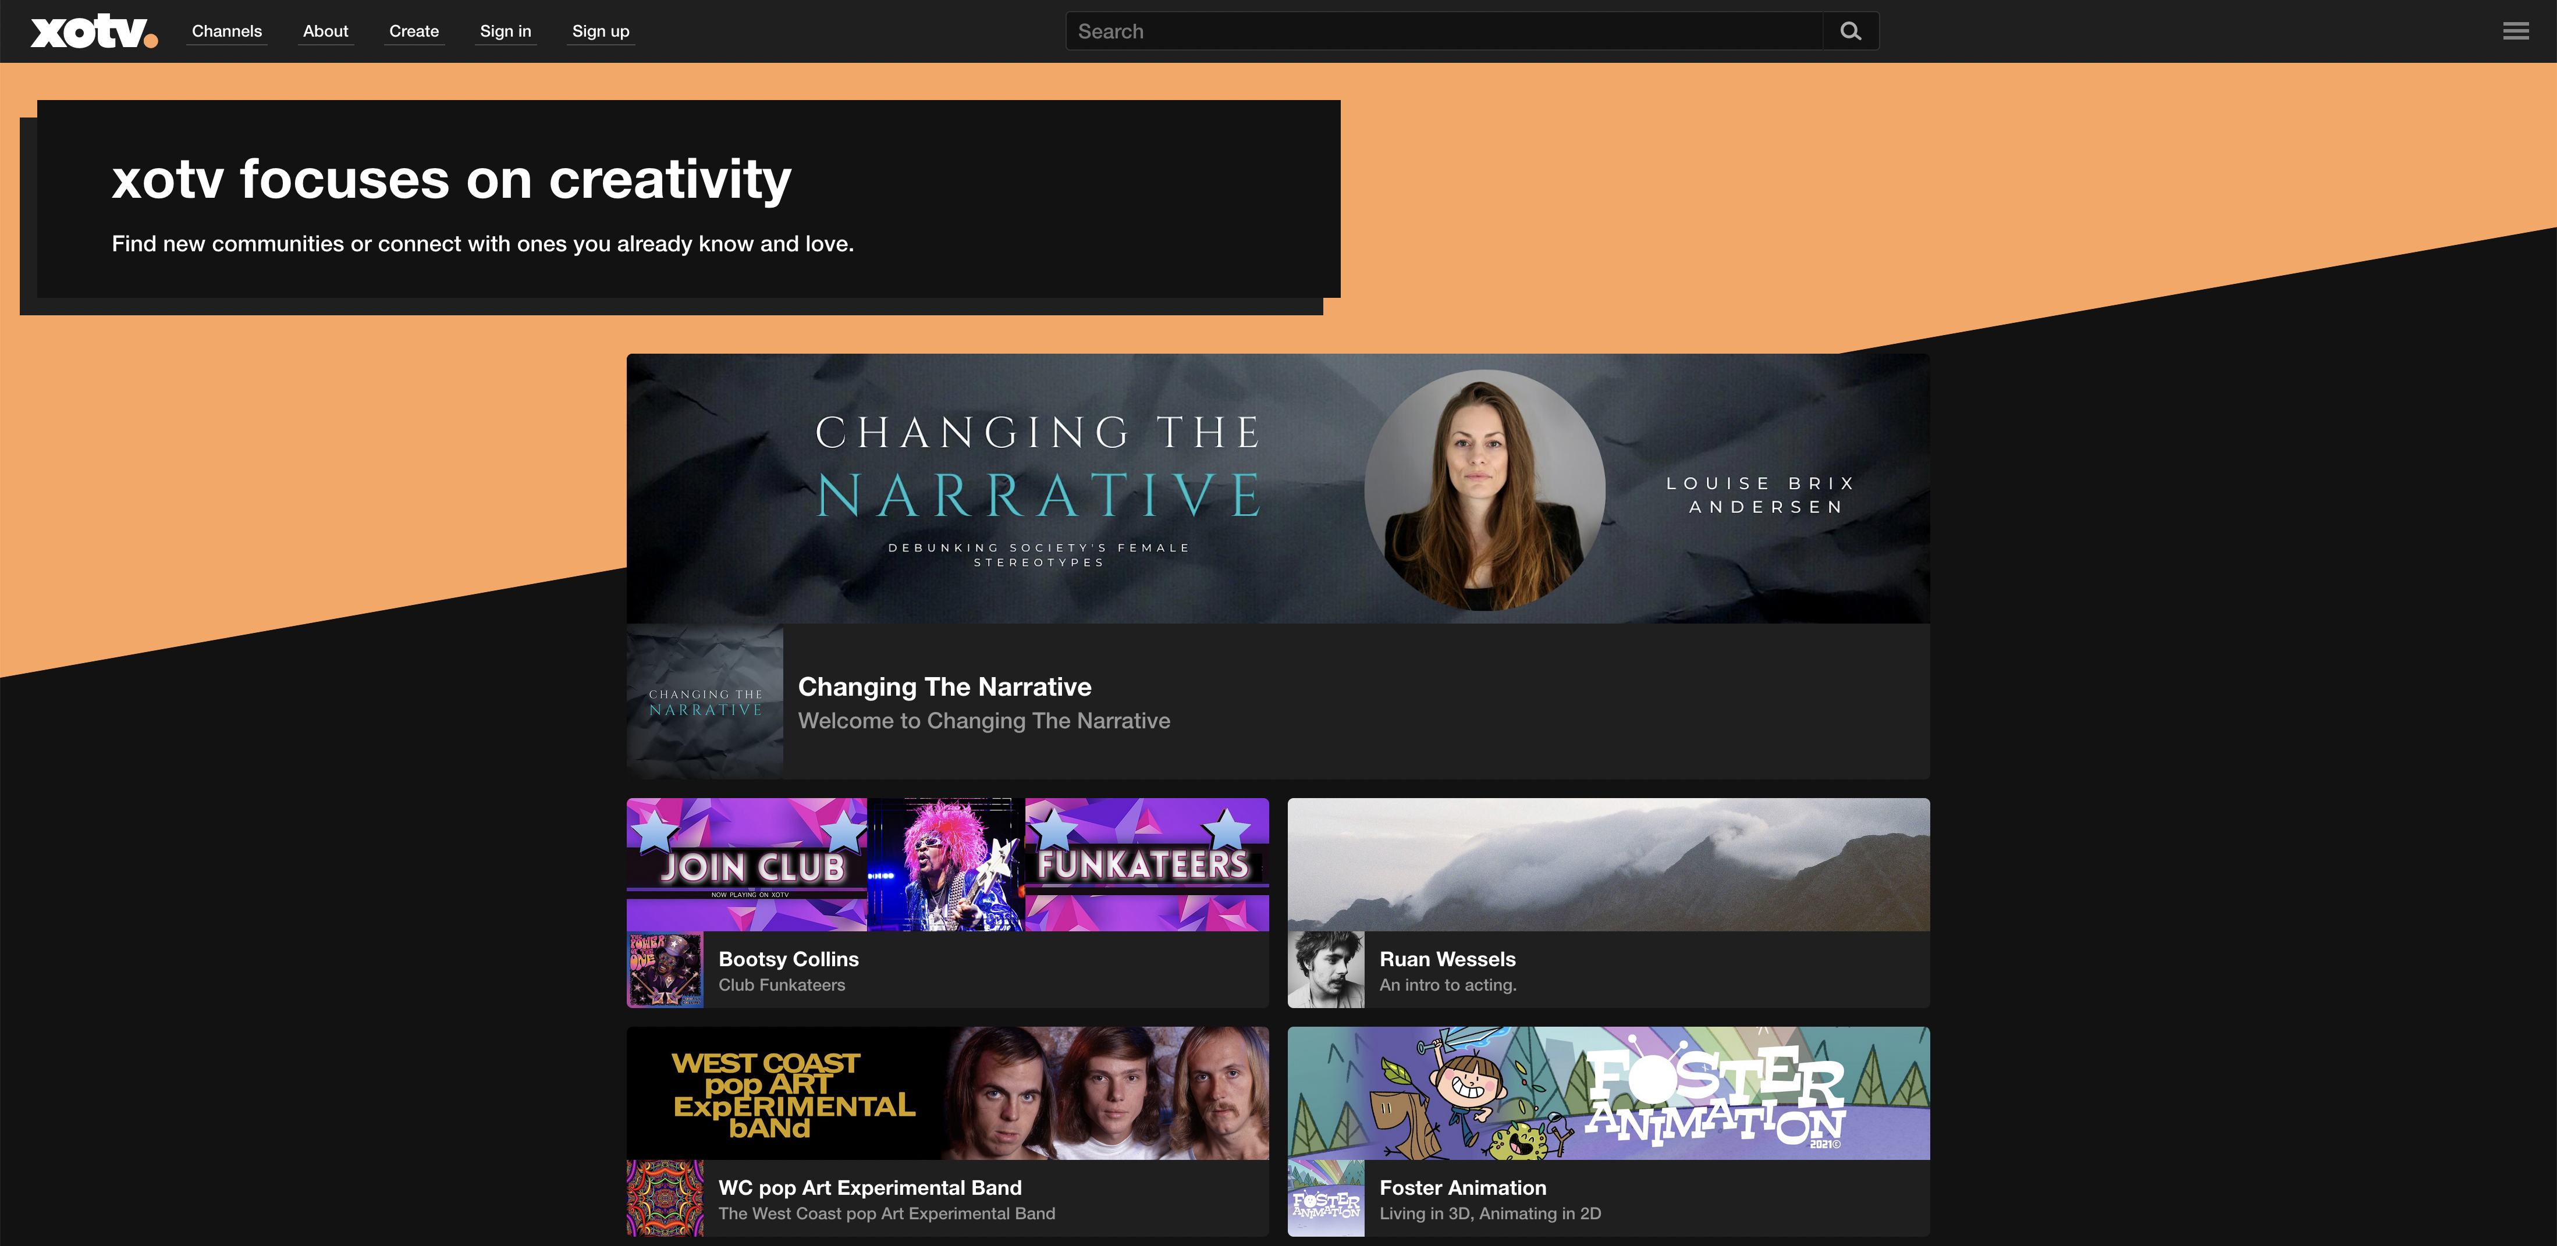Open the Channels menu item
This screenshot has width=2557, height=1246.
click(226, 32)
